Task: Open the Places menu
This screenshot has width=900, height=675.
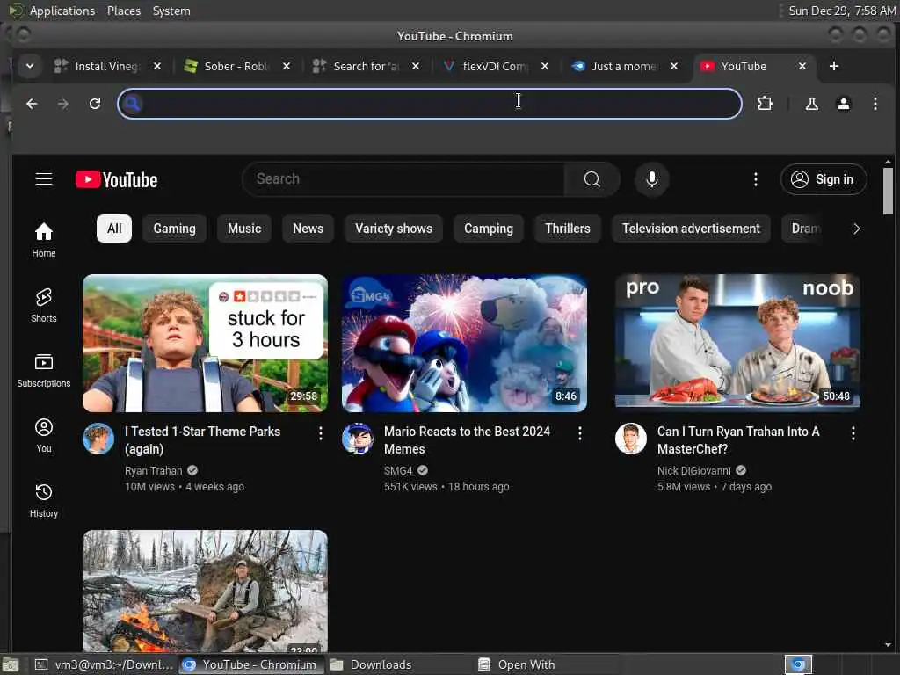Action: point(123,11)
